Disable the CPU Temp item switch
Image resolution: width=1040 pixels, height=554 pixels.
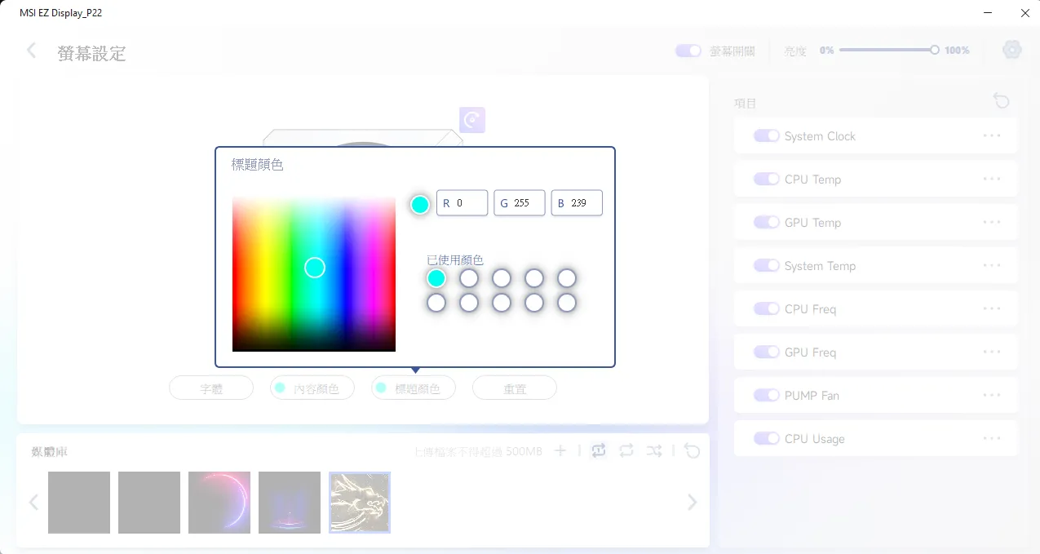click(767, 179)
